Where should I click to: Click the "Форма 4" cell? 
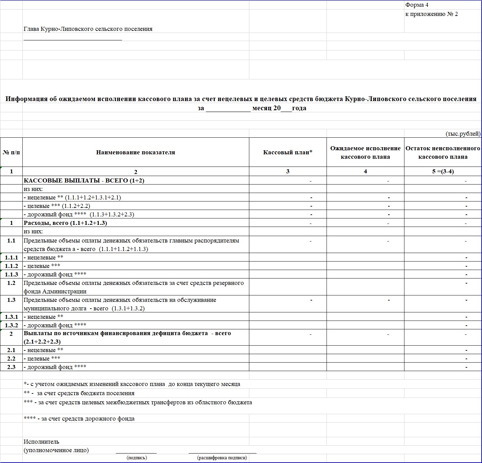pos(417,5)
